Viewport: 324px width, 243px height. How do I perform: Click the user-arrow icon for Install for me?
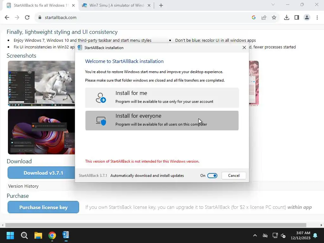101,98
